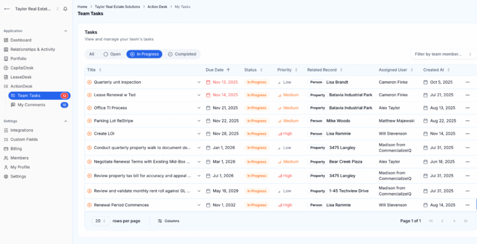Sort by the Due Date column
Viewport: 477px width, 244px height.
[x=218, y=70]
